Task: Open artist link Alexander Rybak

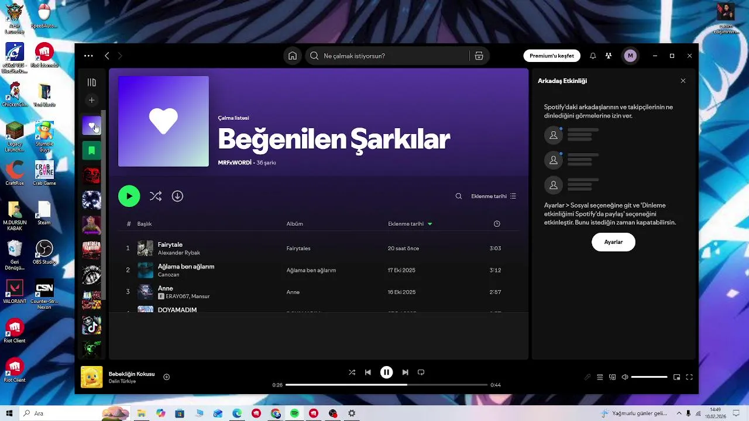Action: (x=179, y=253)
